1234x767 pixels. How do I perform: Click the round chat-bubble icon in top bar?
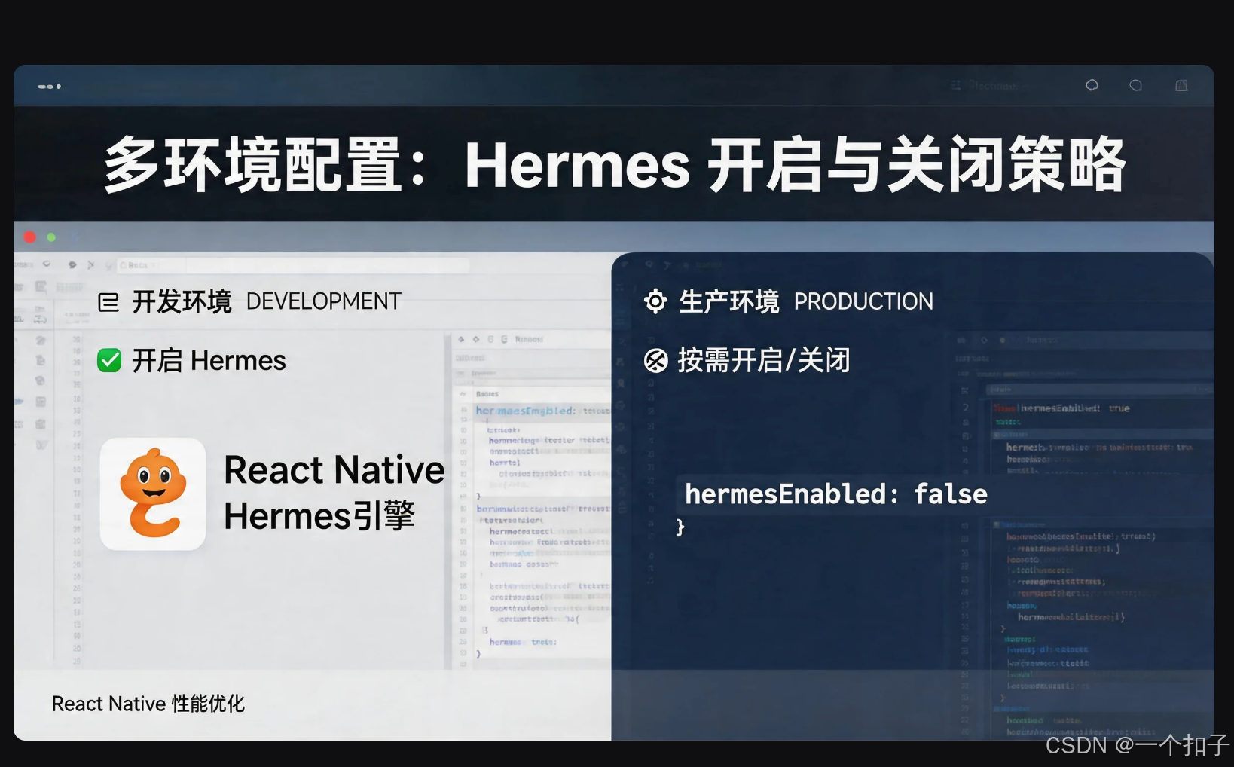pyautogui.click(x=1135, y=85)
